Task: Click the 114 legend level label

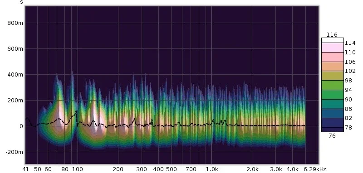Action: tap(350, 43)
